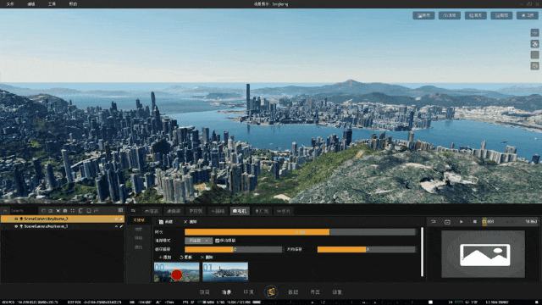Click the collapse arrow icon left of the search field
542x305 pixels.
click(5, 211)
